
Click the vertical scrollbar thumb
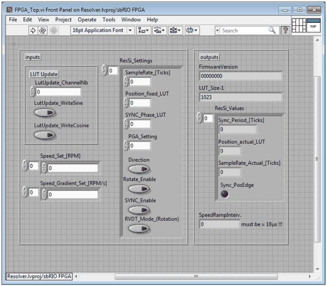pyautogui.click(x=317, y=159)
